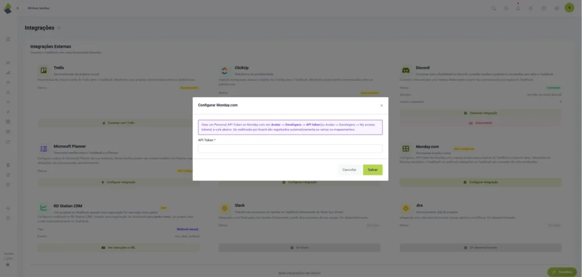Open the TaskRush floating button

(x=562, y=272)
